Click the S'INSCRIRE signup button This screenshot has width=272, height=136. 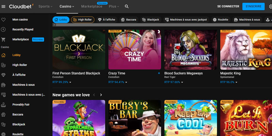click(x=253, y=6)
